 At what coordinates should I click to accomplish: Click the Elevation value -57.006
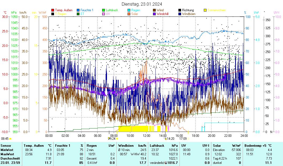pyautogui.click(x=236, y=150)
